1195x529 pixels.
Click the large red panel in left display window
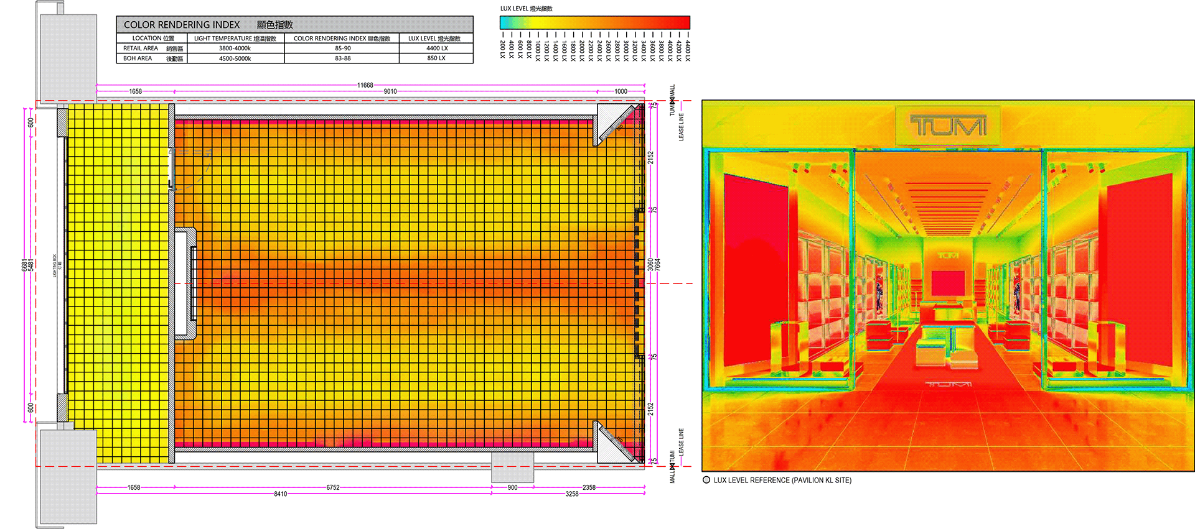pos(755,274)
